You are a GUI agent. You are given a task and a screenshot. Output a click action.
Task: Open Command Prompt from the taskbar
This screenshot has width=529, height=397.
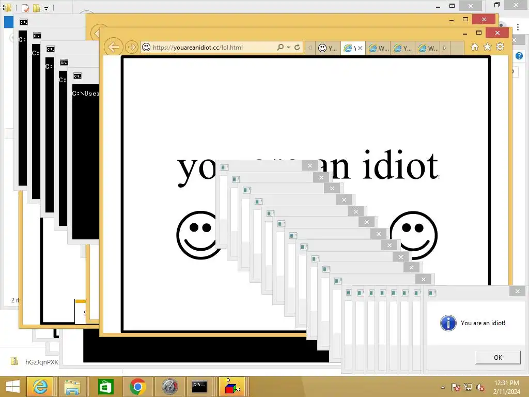point(199,387)
